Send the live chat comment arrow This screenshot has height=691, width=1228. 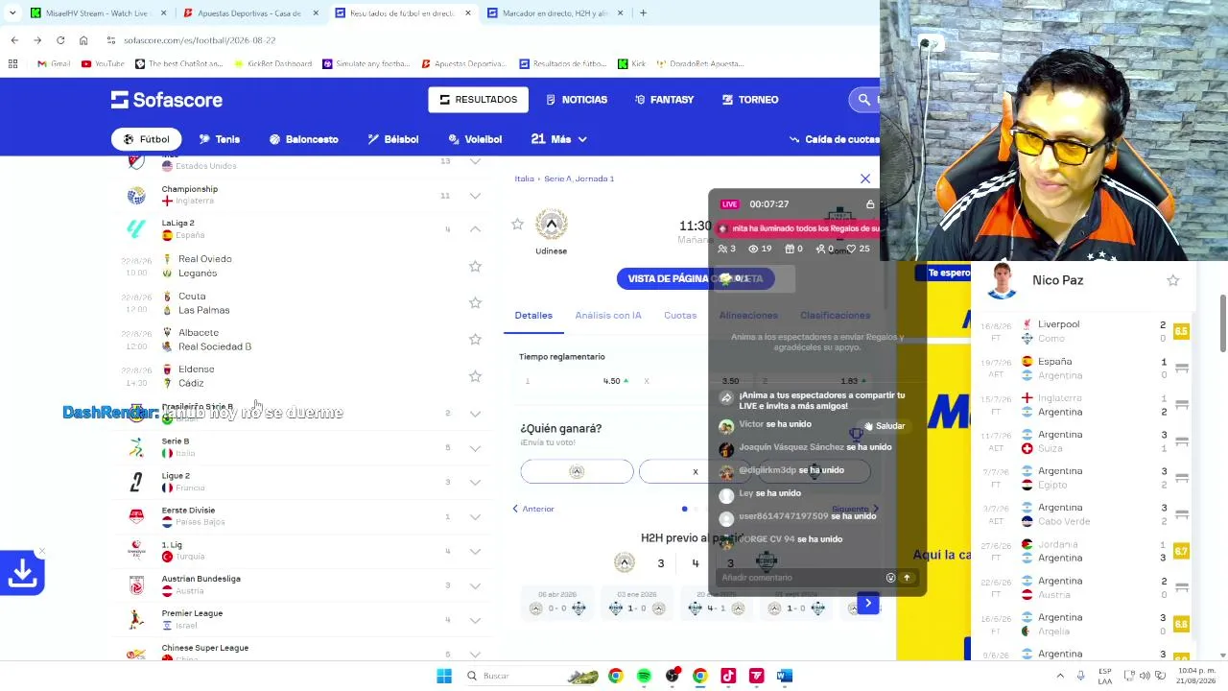point(907,578)
